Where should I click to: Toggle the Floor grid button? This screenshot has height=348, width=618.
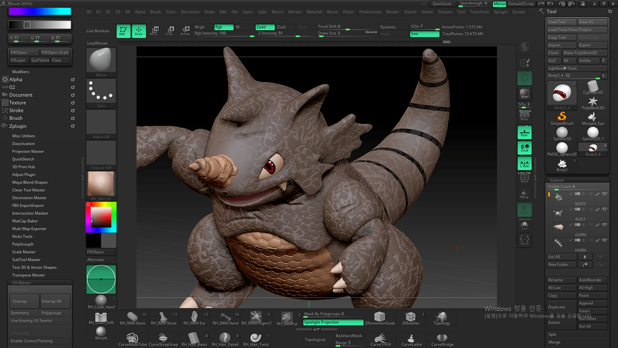[x=524, y=132]
